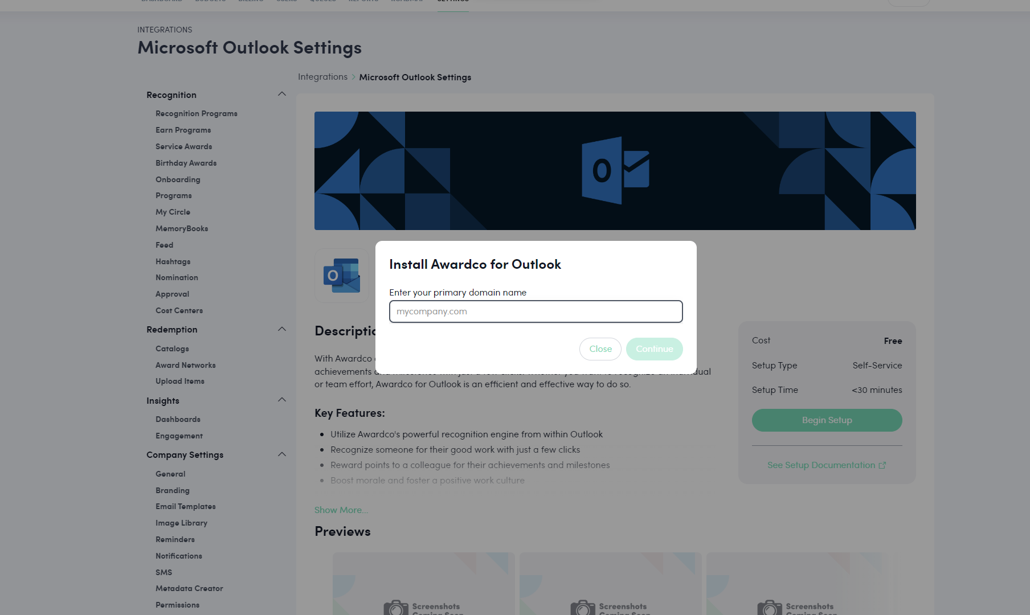This screenshot has height=615, width=1030.
Task: Close the Install Awardco dialog
Action: pyautogui.click(x=600, y=349)
